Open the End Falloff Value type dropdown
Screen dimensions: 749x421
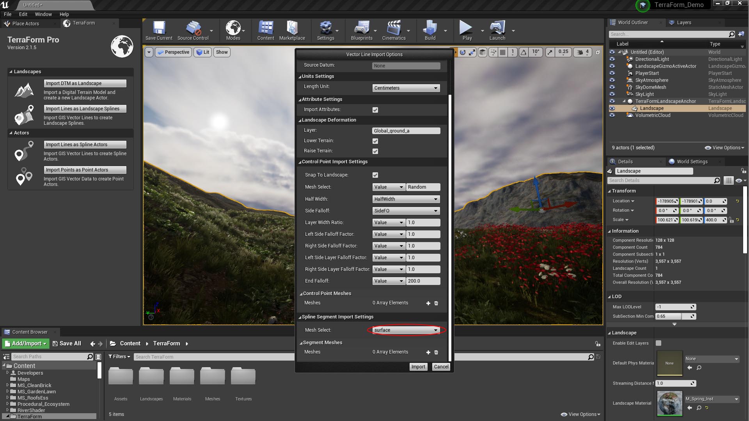[389, 281]
